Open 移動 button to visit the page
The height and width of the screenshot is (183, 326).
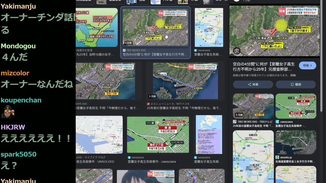(x=307, y=65)
